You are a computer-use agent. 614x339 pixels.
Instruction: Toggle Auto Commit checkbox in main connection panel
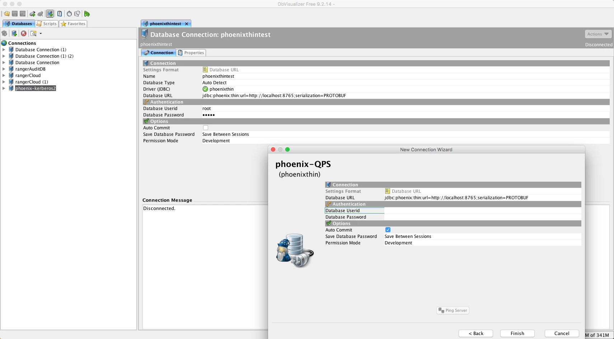[206, 128]
